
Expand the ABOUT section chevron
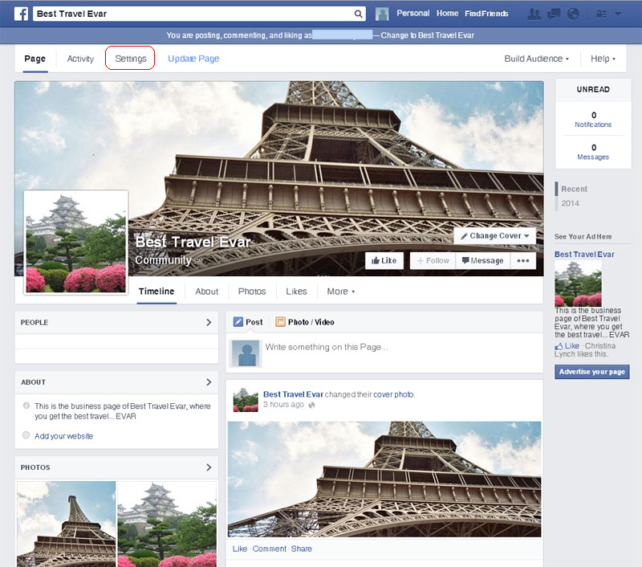209,381
